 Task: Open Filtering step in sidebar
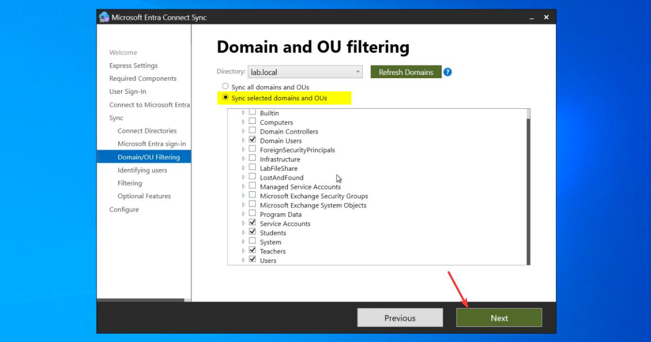point(130,183)
